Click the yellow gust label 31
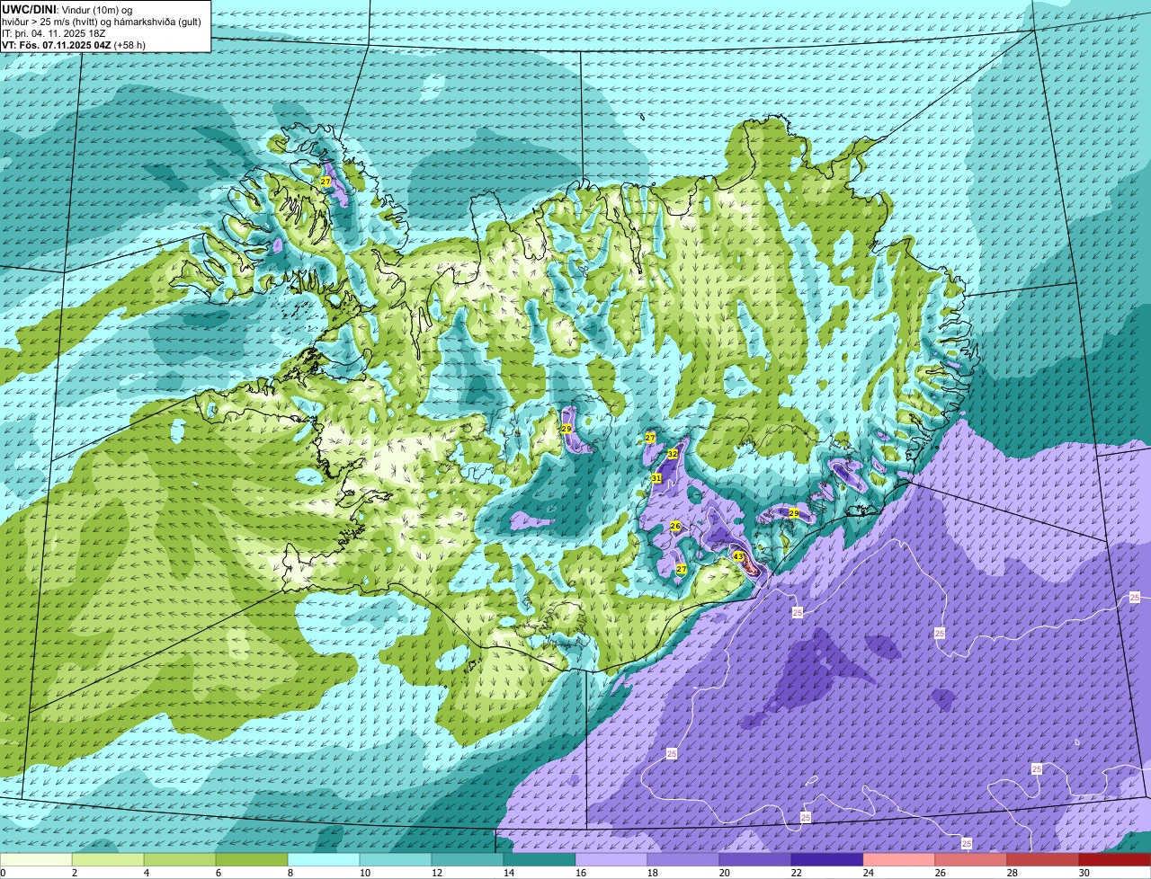The width and height of the screenshot is (1151, 879). (656, 478)
